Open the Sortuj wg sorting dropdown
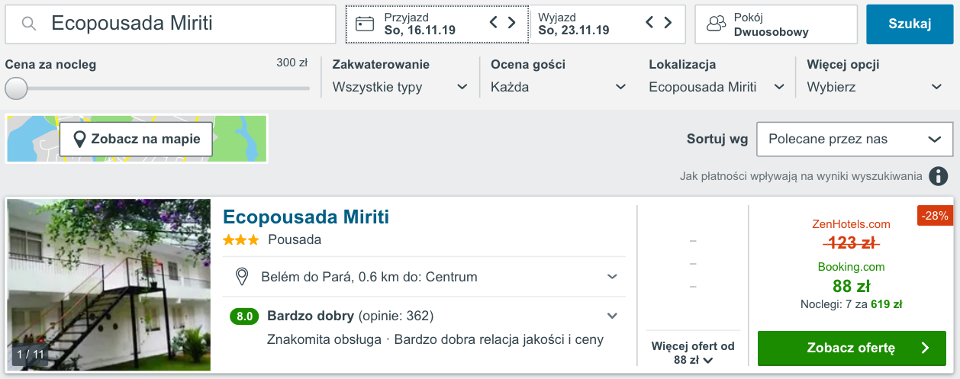 click(x=854, y=139)
